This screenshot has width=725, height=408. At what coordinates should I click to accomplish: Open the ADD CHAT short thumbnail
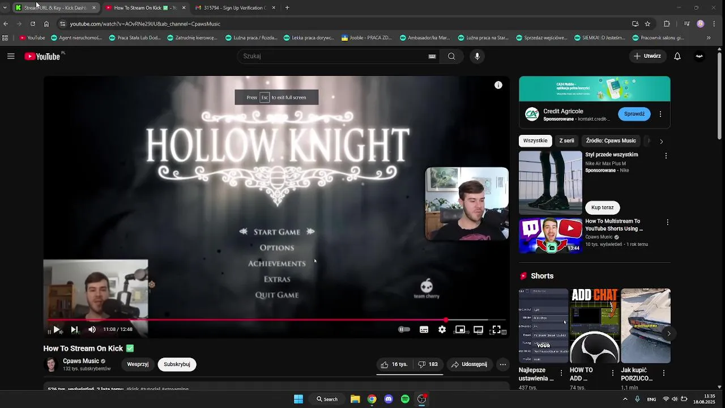point(594,326)
